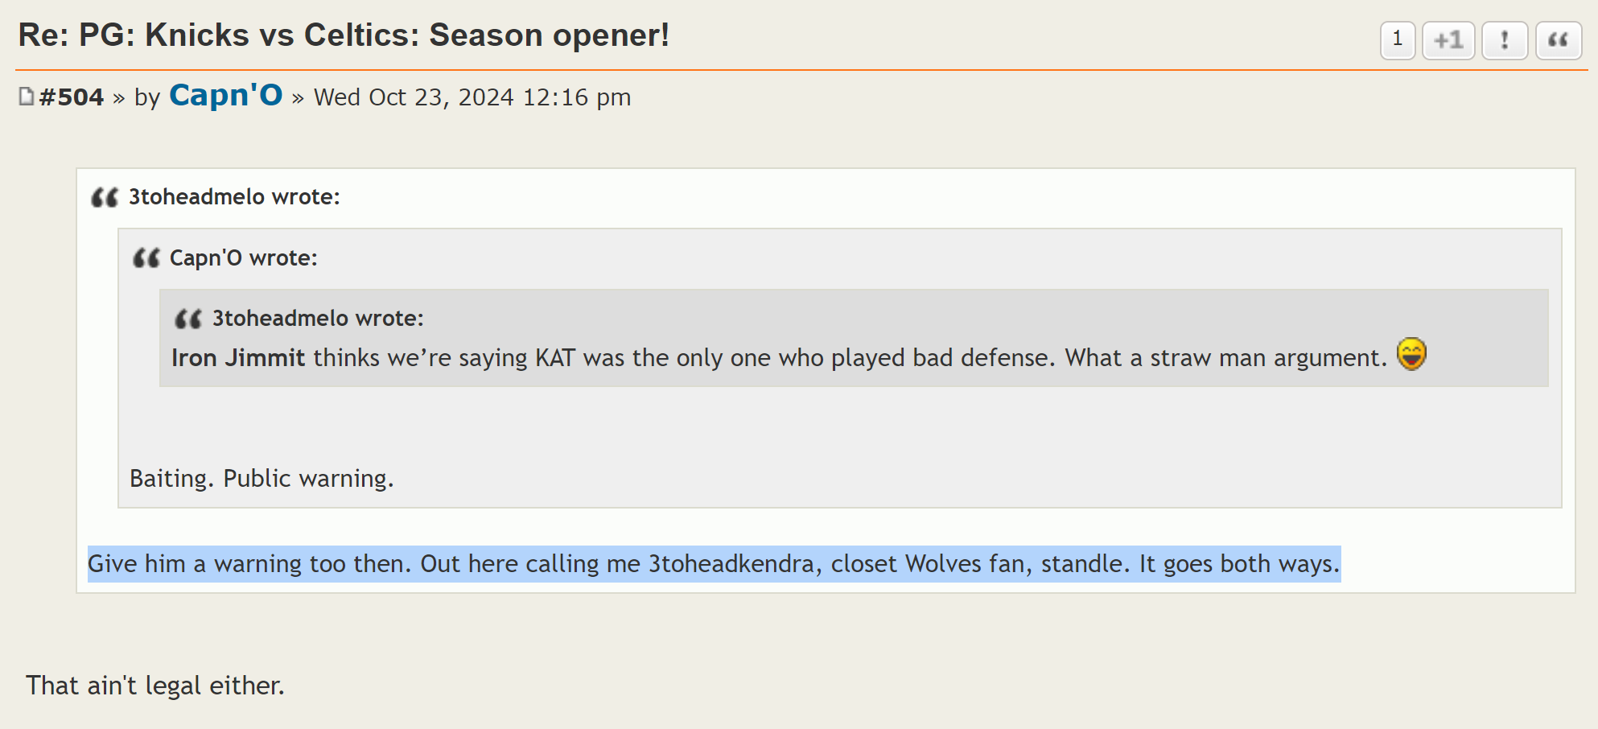Click the #504 post number permalink

click(72, 97)
